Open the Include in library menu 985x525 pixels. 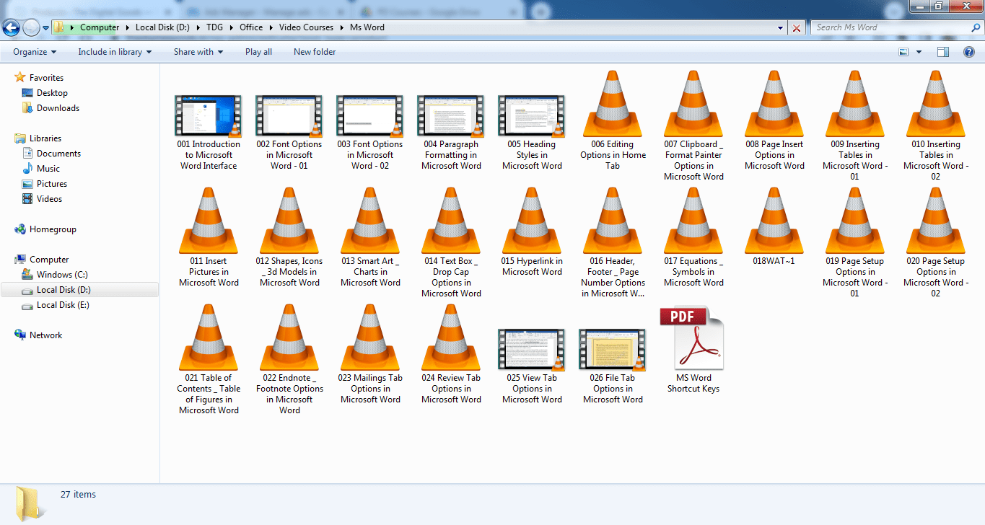115,52
